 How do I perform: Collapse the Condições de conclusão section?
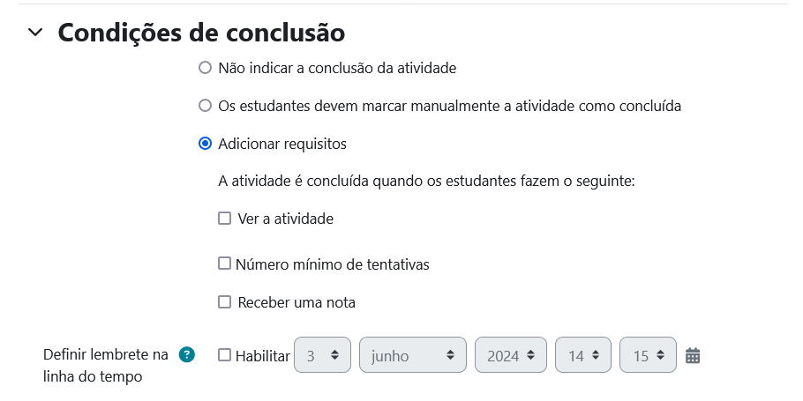click(x=35, y=33)
